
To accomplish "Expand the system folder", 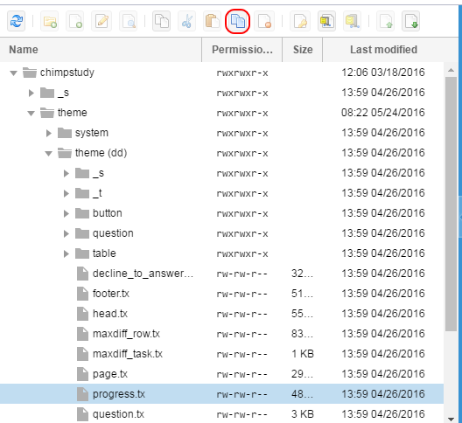I will tap(49, 133).
